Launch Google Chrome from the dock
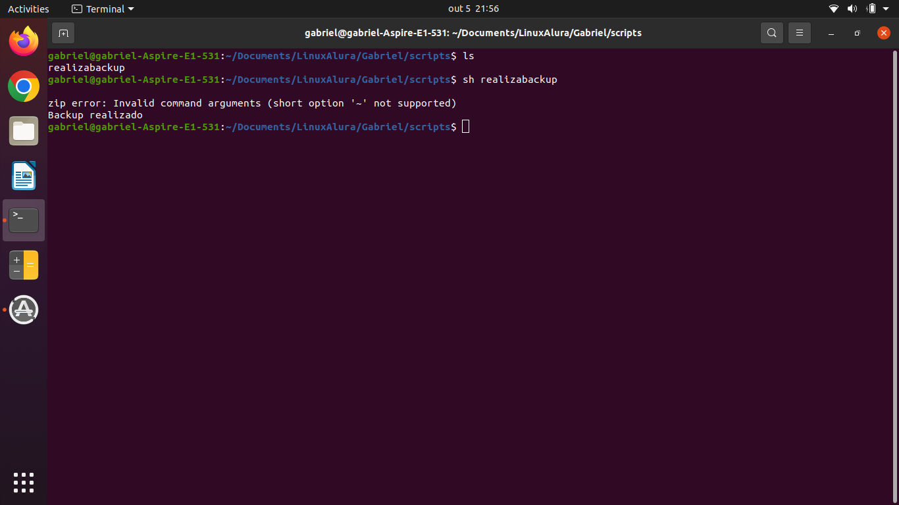 click(x=24, y=86)
